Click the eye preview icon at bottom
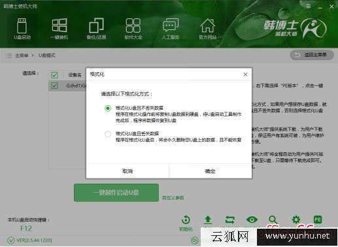Viewport: 338px width, 247px height. 252,220
